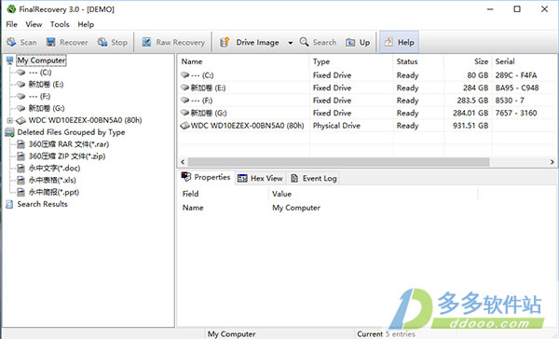Screen dimensions: 559x339
Task: Click the Help toolbar button
Action: [x=399, y=42]
